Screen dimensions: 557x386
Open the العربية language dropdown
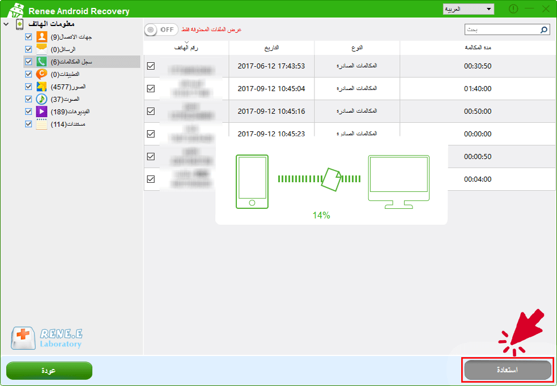[469, 9]
